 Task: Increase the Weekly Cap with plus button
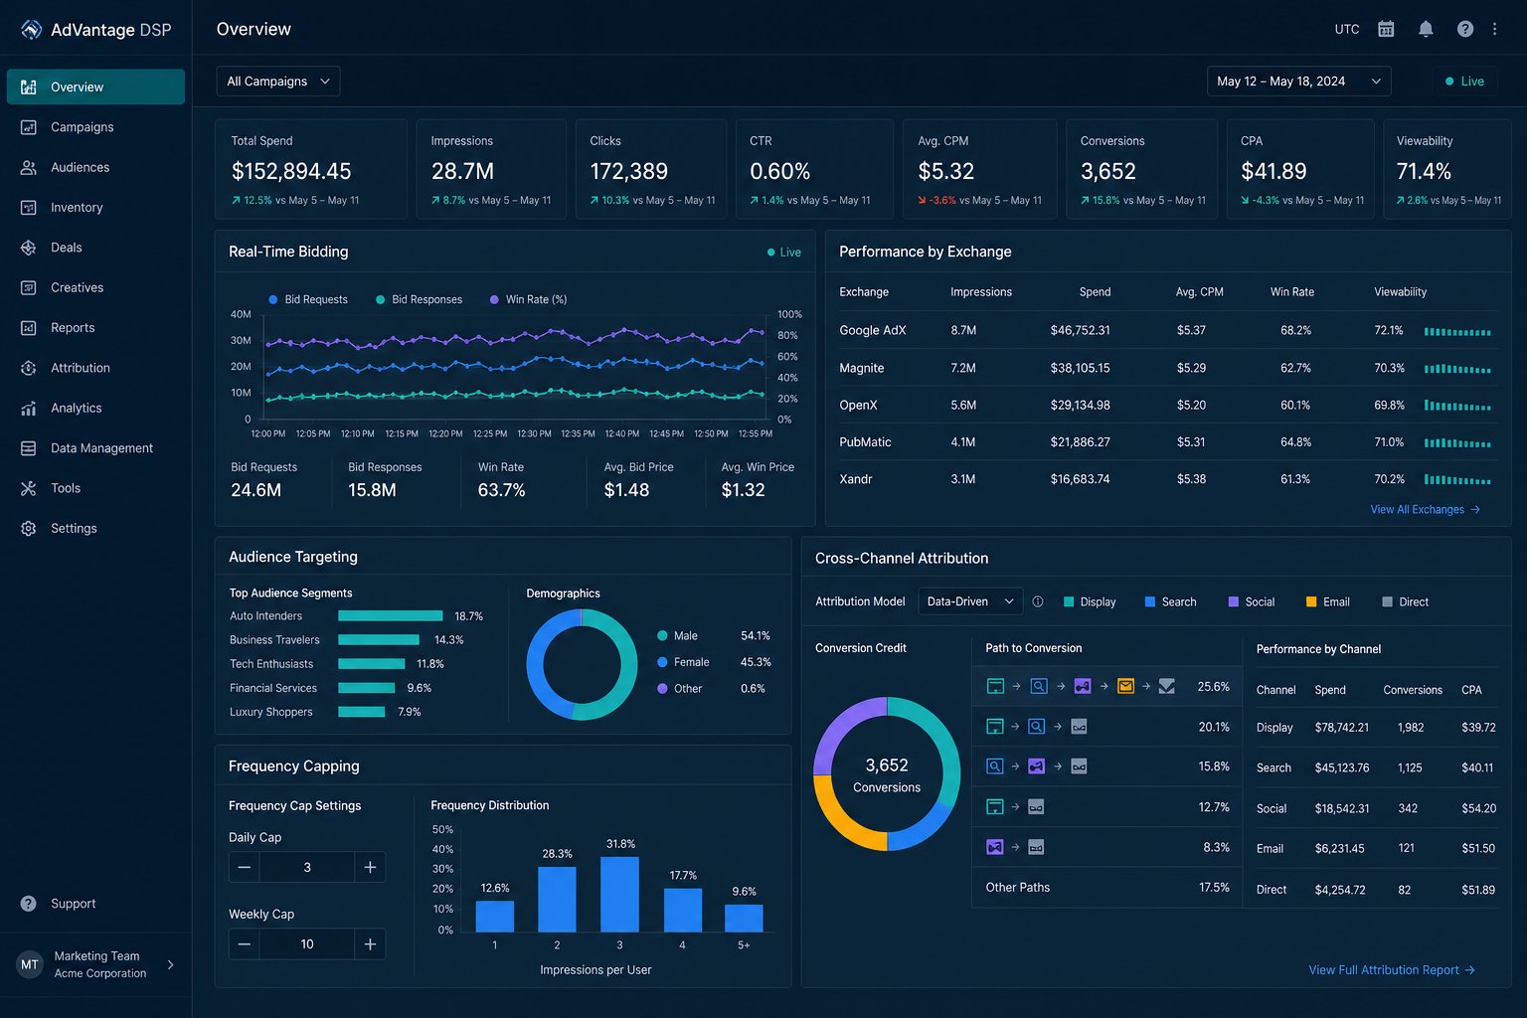click(x=370, y=943)
